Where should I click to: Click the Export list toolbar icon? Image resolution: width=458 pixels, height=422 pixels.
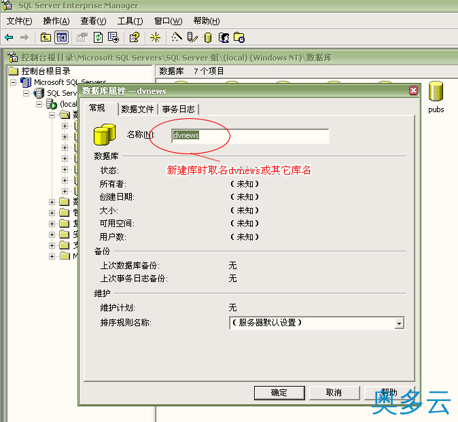coord(113,37)
